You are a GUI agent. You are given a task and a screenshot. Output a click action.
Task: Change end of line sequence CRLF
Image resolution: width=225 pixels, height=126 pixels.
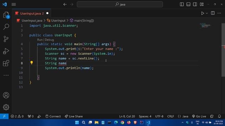point(171,116)
